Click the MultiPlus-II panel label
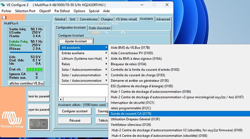 [11, 23]
